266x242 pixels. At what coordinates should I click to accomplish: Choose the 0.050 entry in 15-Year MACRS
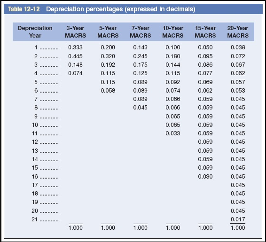tap(205, 47)
